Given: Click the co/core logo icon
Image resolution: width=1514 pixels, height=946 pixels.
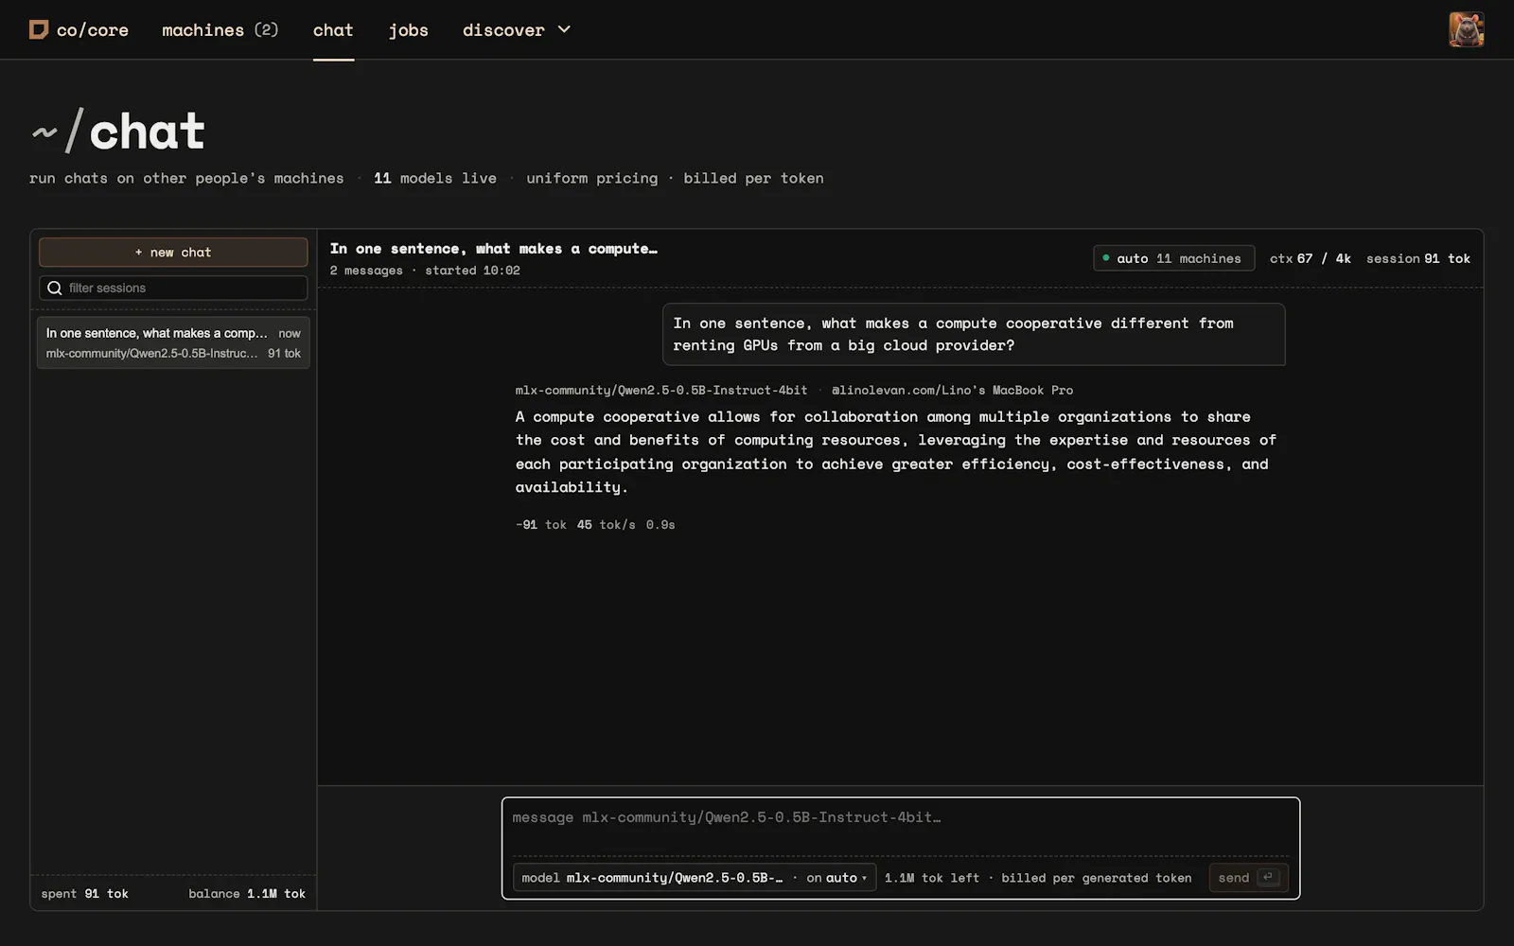Looking at the screenshot, I should tap(39, 30).
